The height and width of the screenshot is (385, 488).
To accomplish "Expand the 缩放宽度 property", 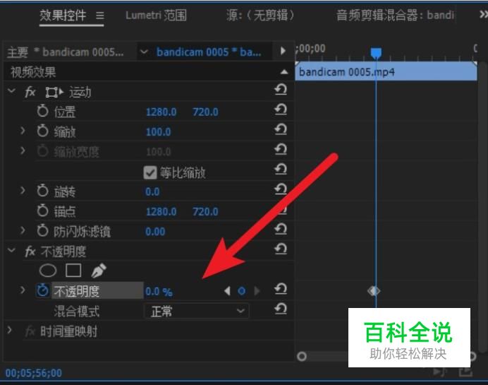I will click(23, 150).
